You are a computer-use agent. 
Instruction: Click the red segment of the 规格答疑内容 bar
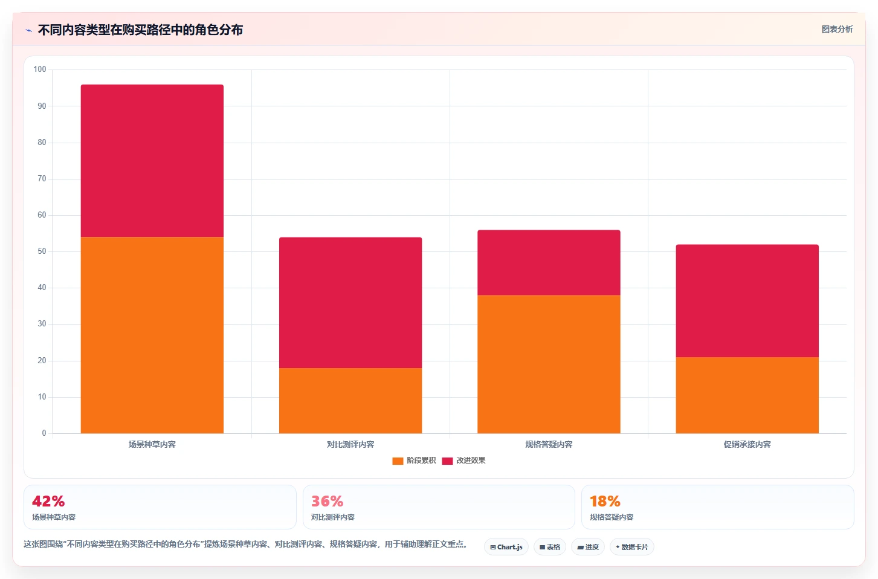pyautogui.click(x=549, y=262)
